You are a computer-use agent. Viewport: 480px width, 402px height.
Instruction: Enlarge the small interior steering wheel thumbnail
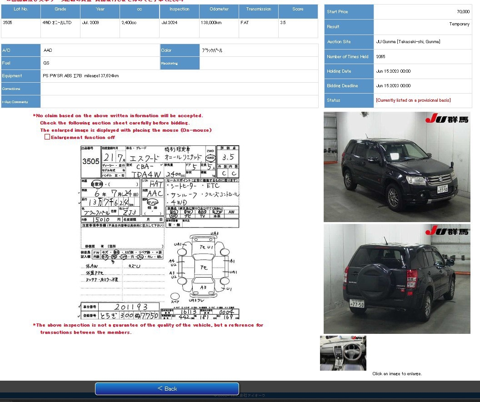coord(343,353)
